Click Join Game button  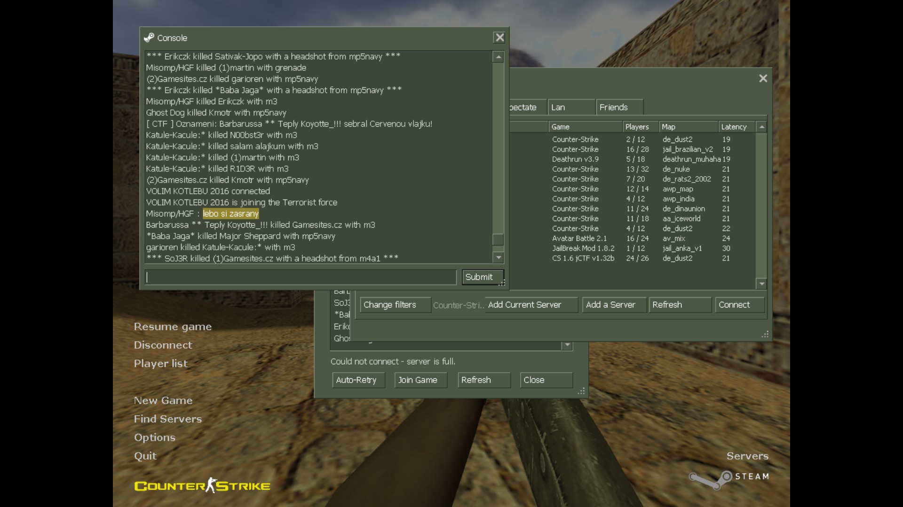[420, 380]
